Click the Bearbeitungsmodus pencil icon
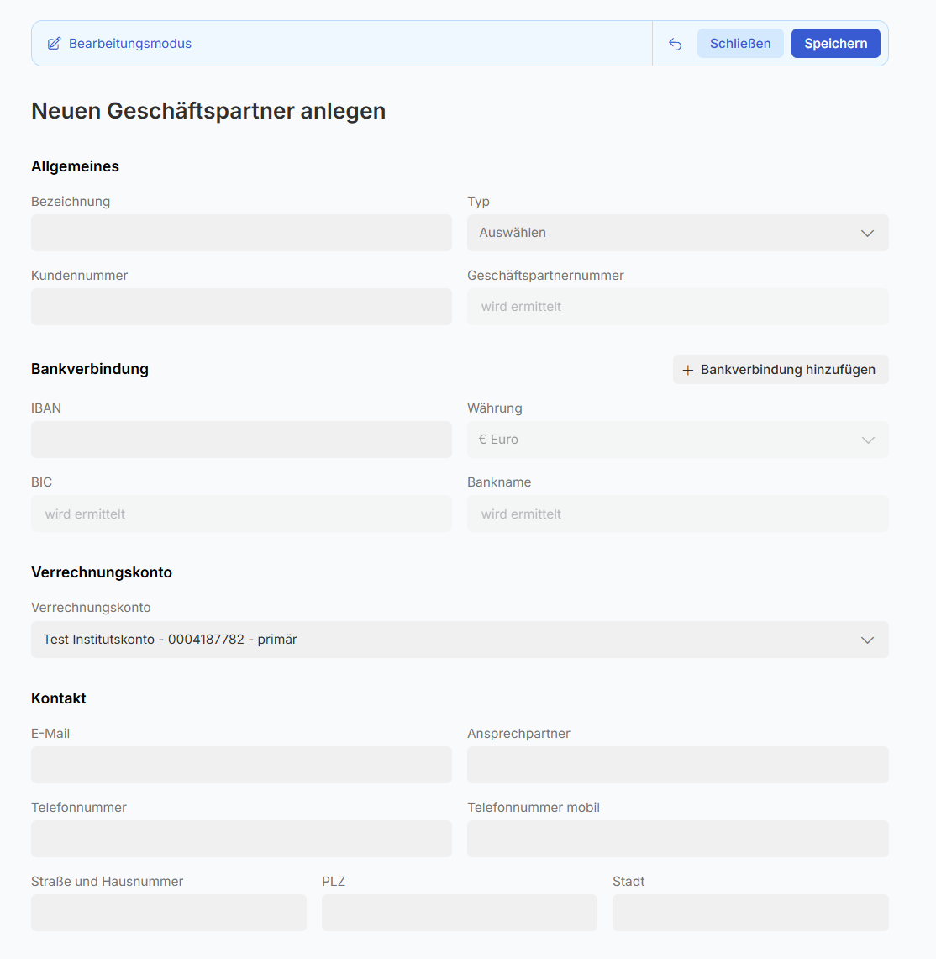The image size is (936, 959). pos(55,44)
